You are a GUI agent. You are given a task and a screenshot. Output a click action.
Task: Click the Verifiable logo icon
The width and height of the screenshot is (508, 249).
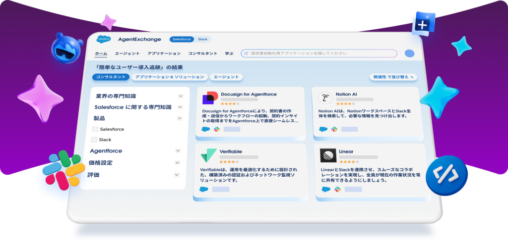point(209,155)
